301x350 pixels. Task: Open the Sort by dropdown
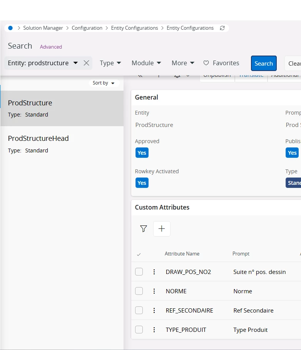[x=104, y=83]
